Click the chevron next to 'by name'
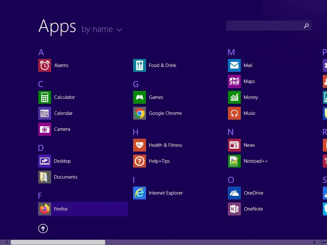Screen dimensions: 327x245 (x=119, y=30)
